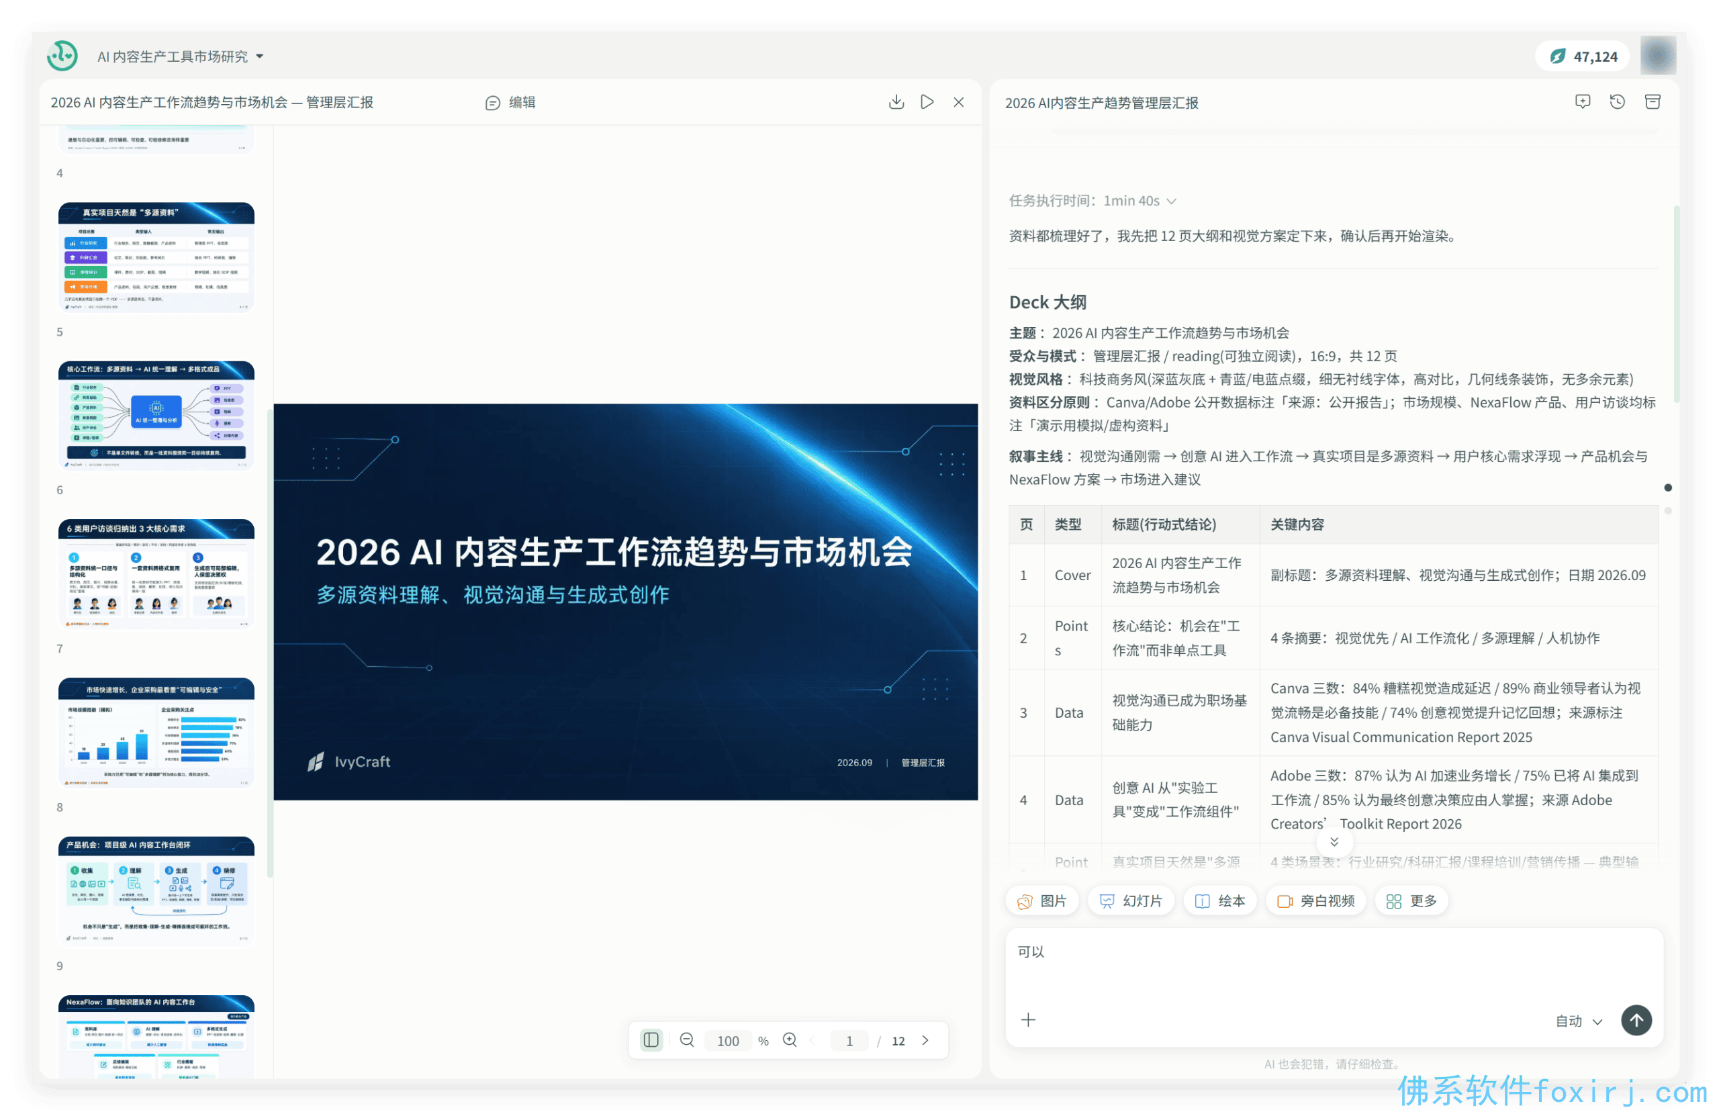Click the green app logo icon

click(x=62, y=56)
